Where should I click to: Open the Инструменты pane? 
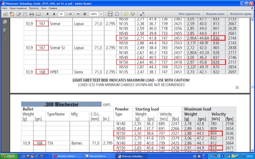[189, 14]
